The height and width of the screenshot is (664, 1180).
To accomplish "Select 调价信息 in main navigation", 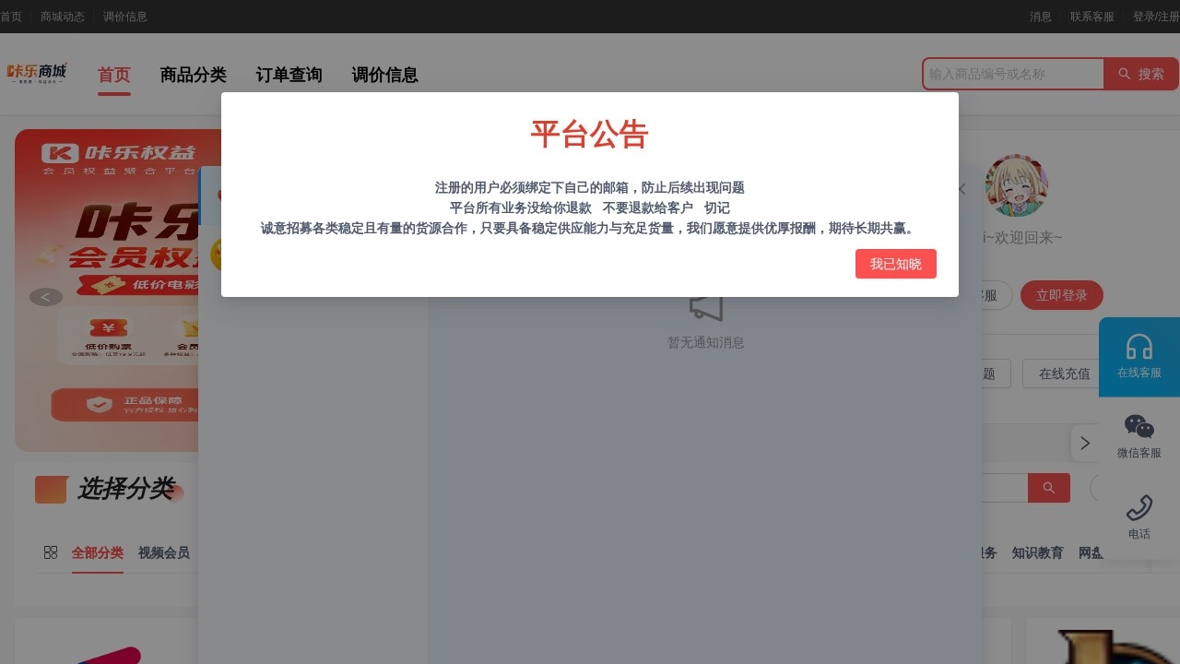I will [x=384, y=75].
